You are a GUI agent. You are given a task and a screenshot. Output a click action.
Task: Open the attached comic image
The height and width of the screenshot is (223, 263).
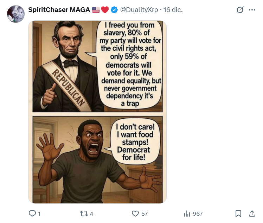pos(97,112)
